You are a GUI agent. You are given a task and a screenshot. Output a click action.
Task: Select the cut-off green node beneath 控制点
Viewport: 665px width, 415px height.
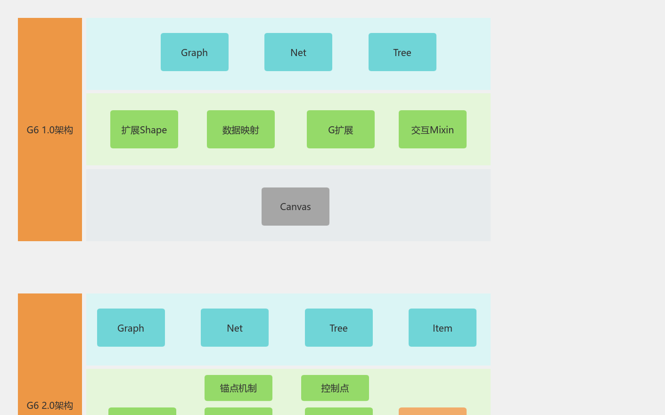pos(339,412)
